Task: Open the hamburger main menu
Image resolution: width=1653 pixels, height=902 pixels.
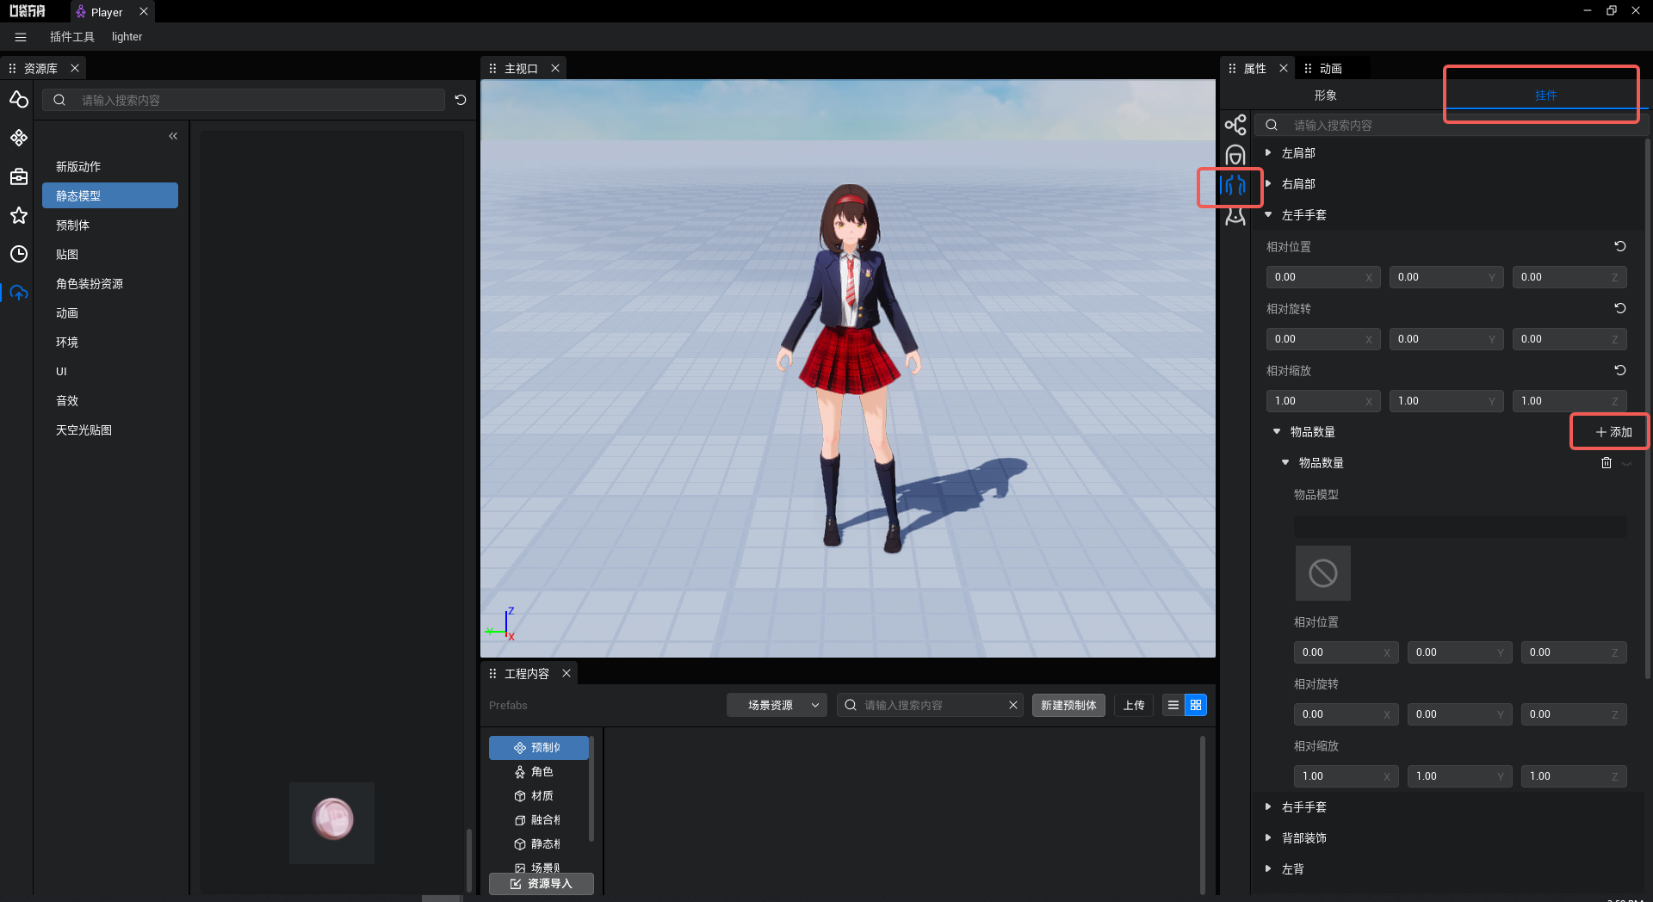Action: tap(21, 37)
